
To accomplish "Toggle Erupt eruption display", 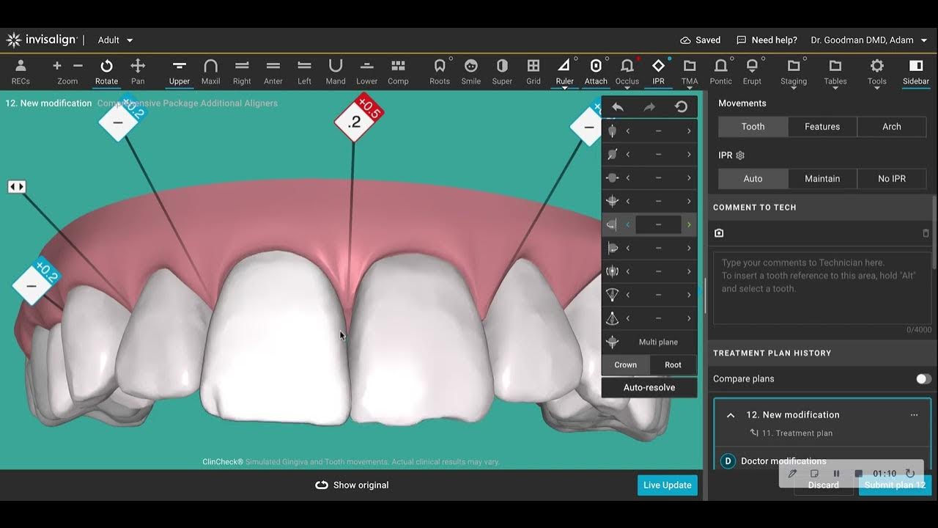I will (x=752, y=72).
